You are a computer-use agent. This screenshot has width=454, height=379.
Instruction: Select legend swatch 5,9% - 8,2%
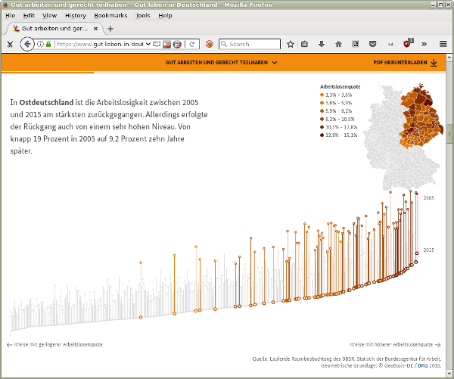(322, 111)
